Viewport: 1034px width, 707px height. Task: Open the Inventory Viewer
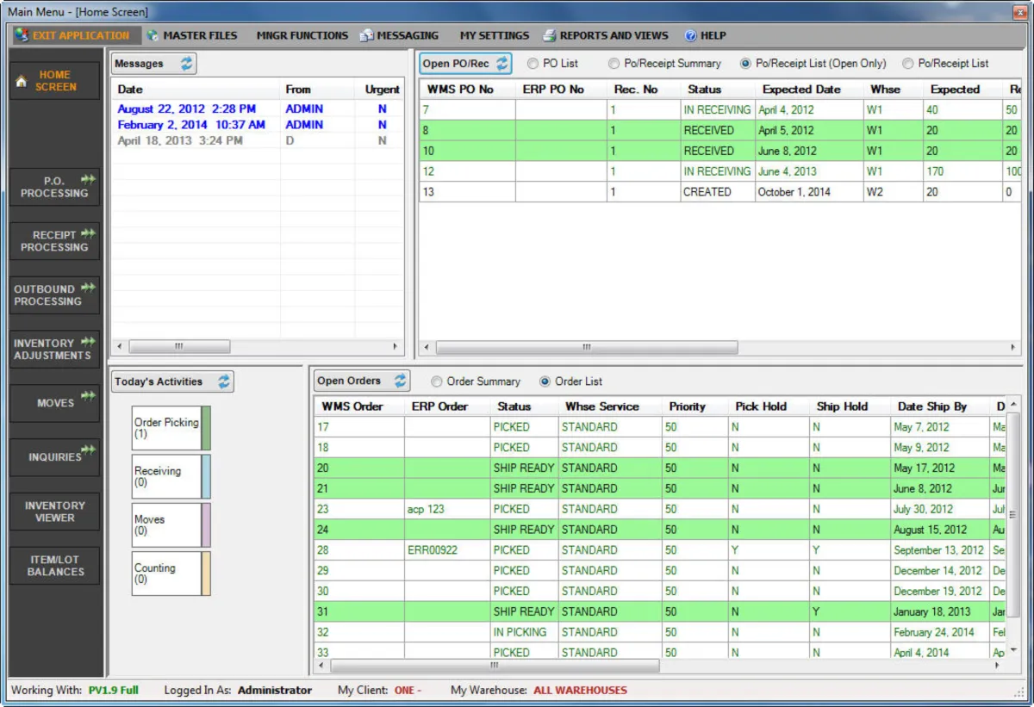click(x=55, y=512)
